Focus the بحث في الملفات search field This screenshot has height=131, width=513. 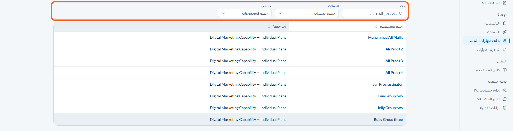coord(374,13)
